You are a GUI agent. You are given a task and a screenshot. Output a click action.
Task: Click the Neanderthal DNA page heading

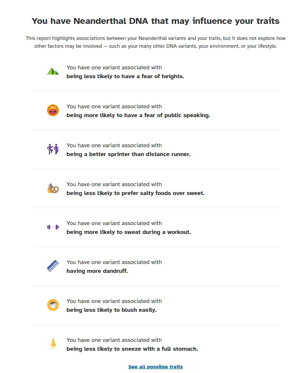156,21
